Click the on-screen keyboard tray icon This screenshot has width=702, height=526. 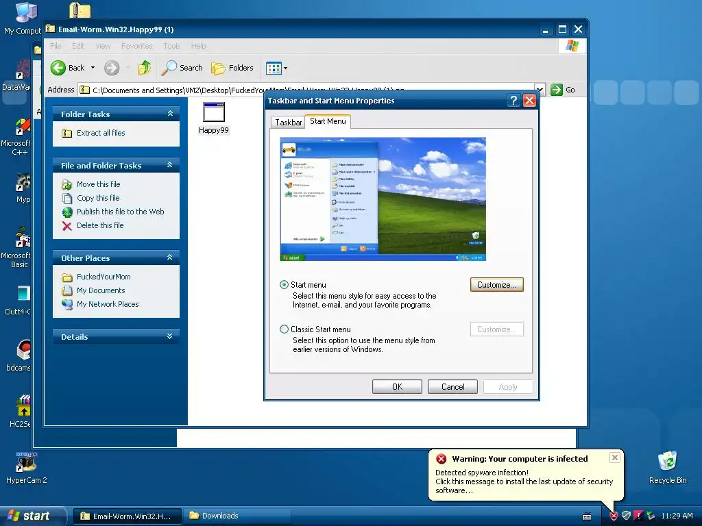587,516
